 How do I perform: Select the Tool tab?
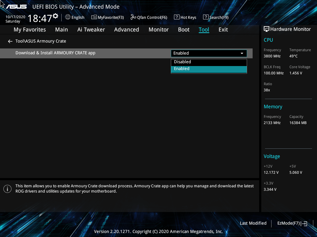[204, 30]
